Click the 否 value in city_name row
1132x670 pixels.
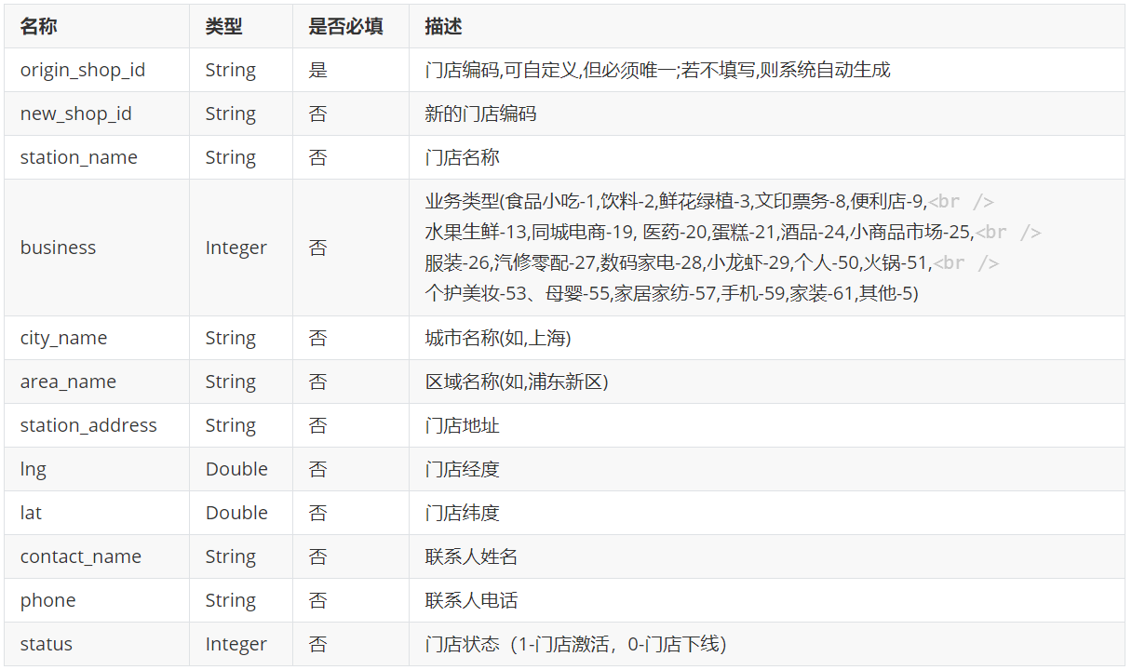(318, 338)
